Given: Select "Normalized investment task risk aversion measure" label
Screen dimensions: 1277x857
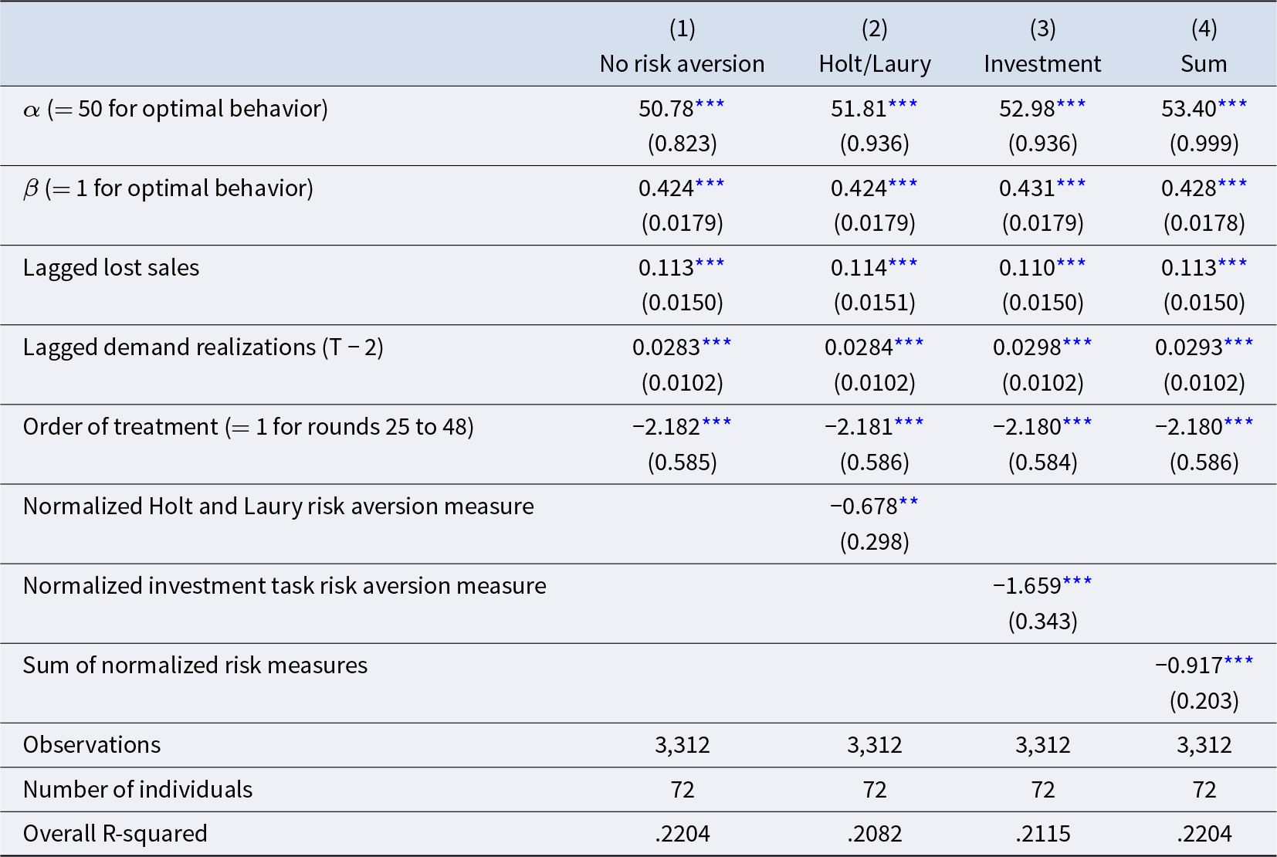Looking at the screenshot, I should tap(284, 586).
